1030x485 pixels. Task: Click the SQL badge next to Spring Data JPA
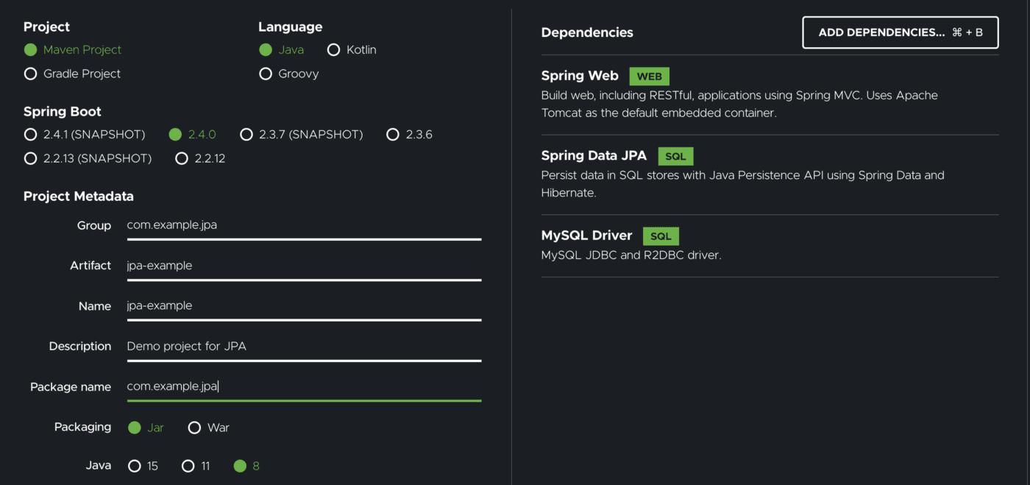[675, 156]
